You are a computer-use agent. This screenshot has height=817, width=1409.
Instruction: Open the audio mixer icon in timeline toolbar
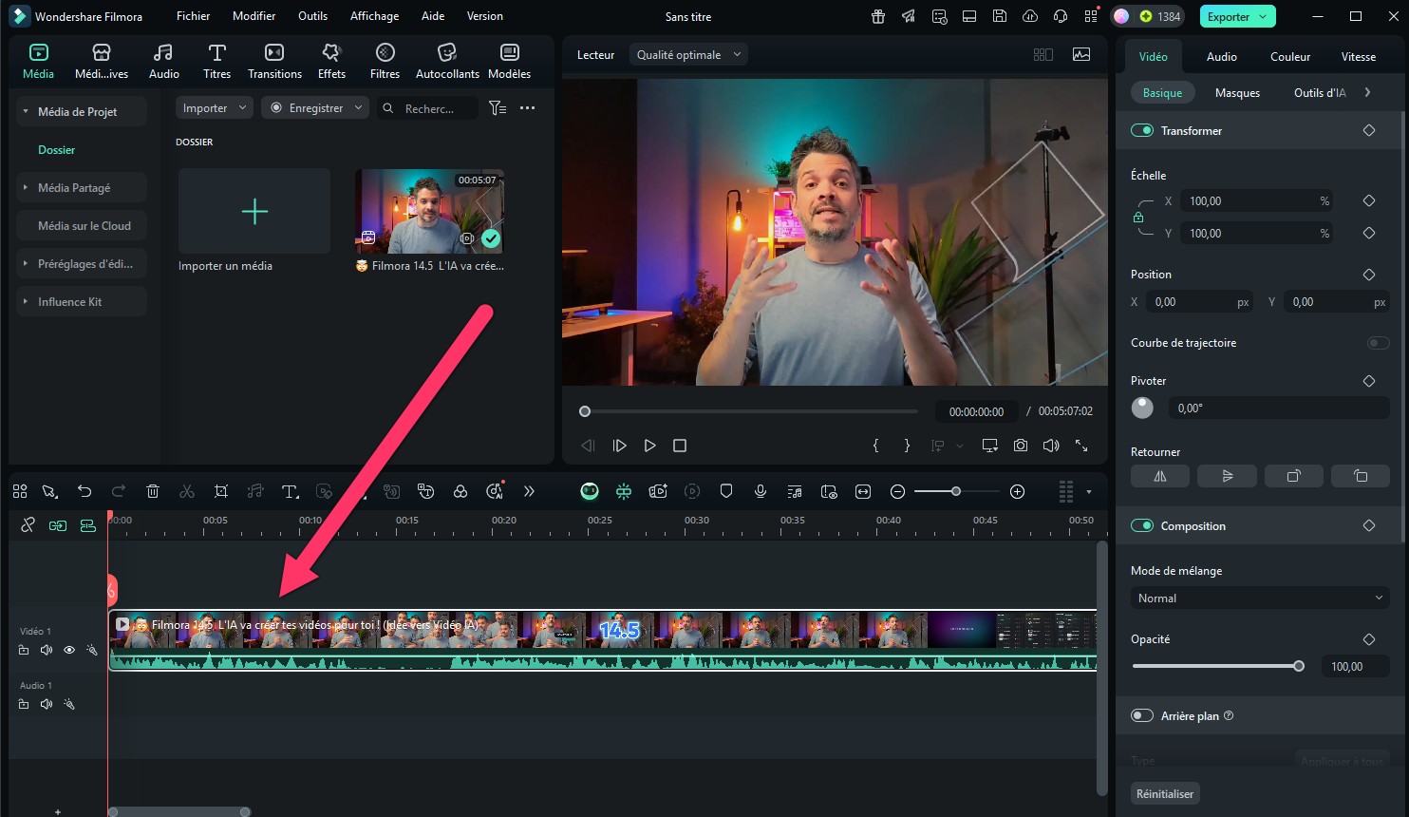tap(795, 491)
